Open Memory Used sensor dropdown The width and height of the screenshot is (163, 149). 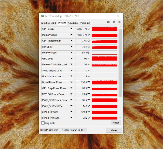click(x=71, y=52)
